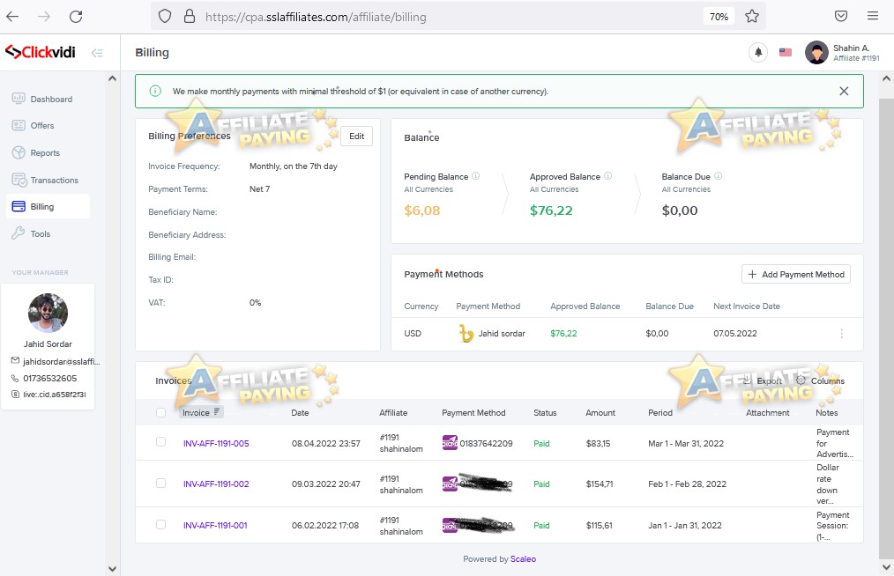The height and width of the screenshot is (576, 894).
Task: Open Tools in the sidebar
Action: coord(48,233)
